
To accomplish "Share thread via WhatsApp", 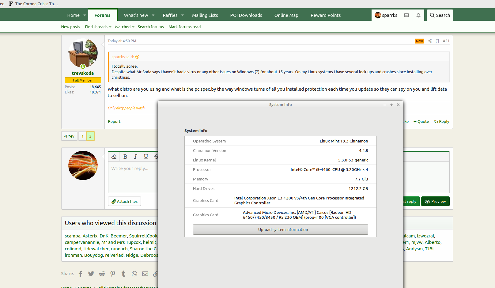I will pyautogui.click(x=134, y=274).
